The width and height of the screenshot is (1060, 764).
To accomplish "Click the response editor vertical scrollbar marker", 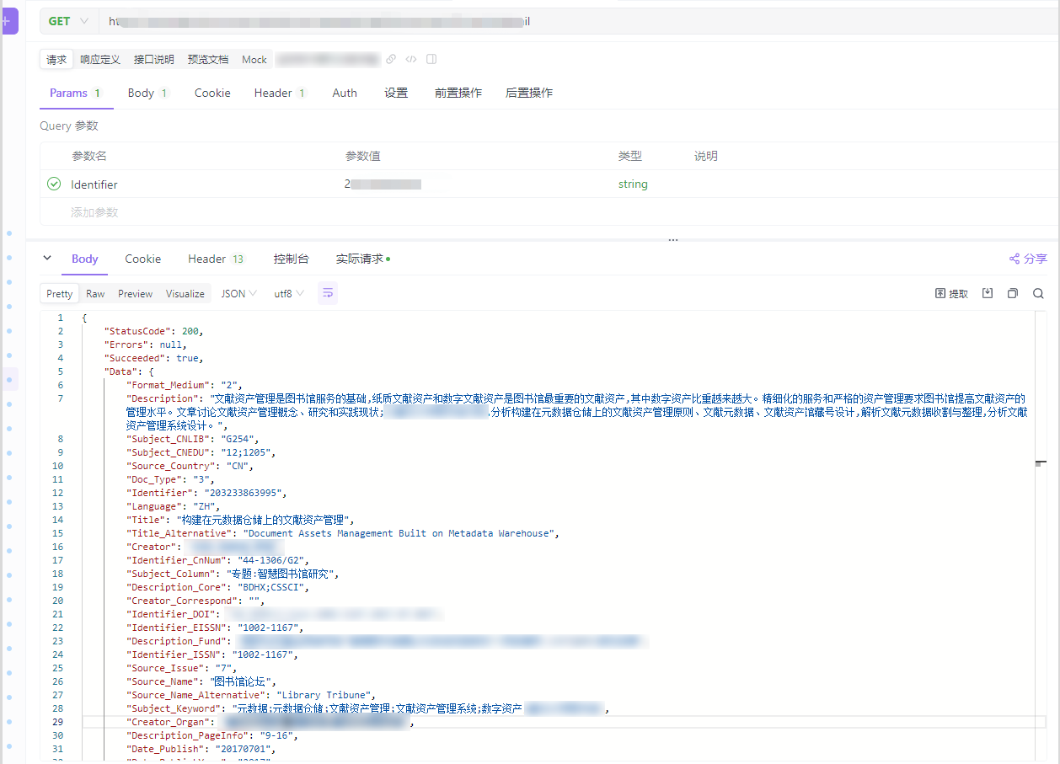I will tap(1040, 463).
